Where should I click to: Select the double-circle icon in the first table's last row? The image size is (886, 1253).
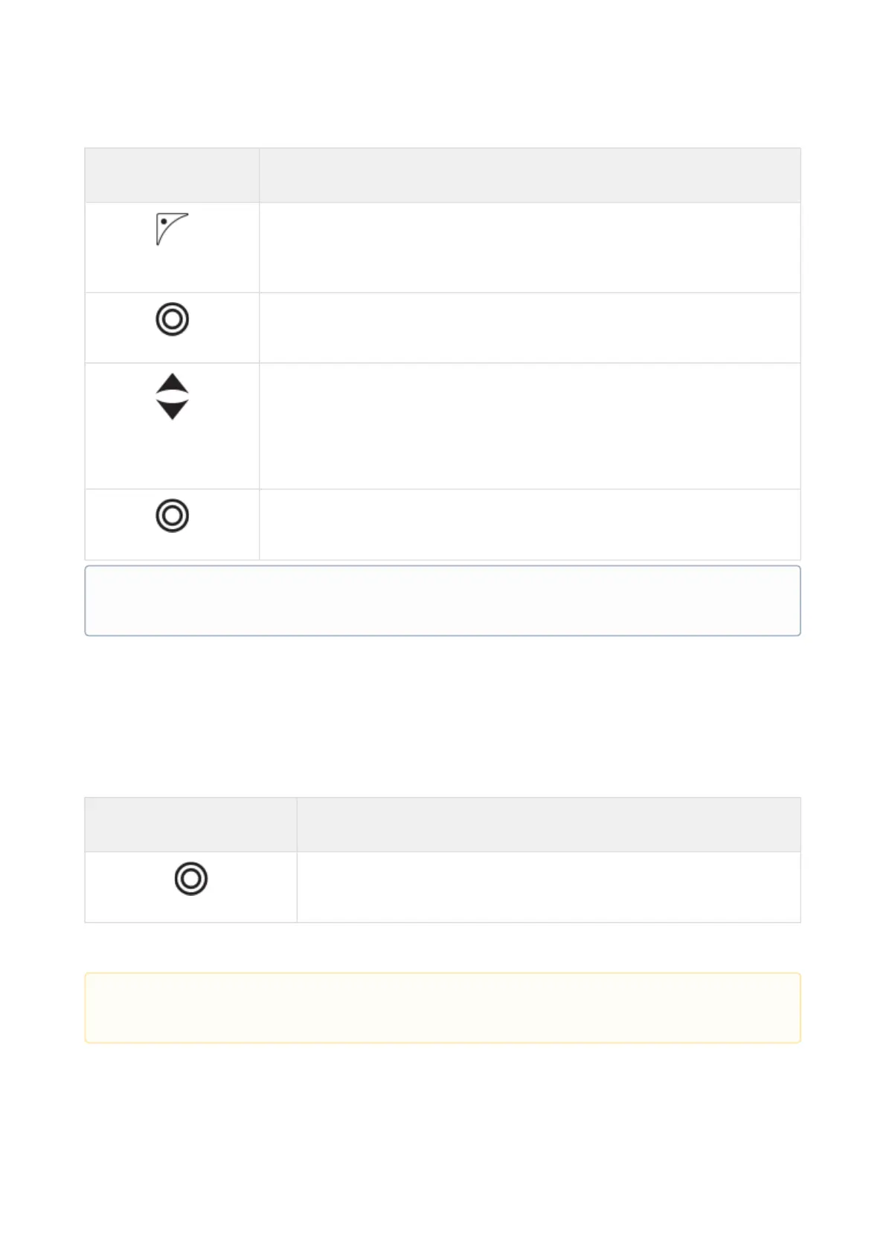[172, 516]
